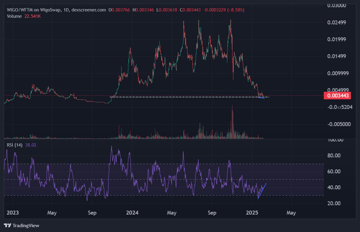Click the close price C0.003443 readout

point(190,10)
